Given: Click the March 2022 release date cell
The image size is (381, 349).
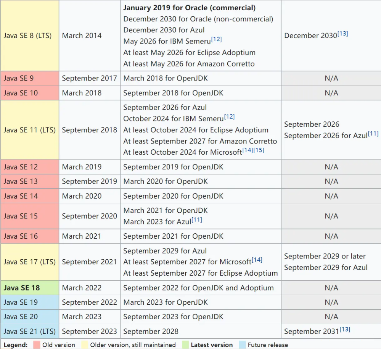Looking at the screenshot, I should click(89, 288).
